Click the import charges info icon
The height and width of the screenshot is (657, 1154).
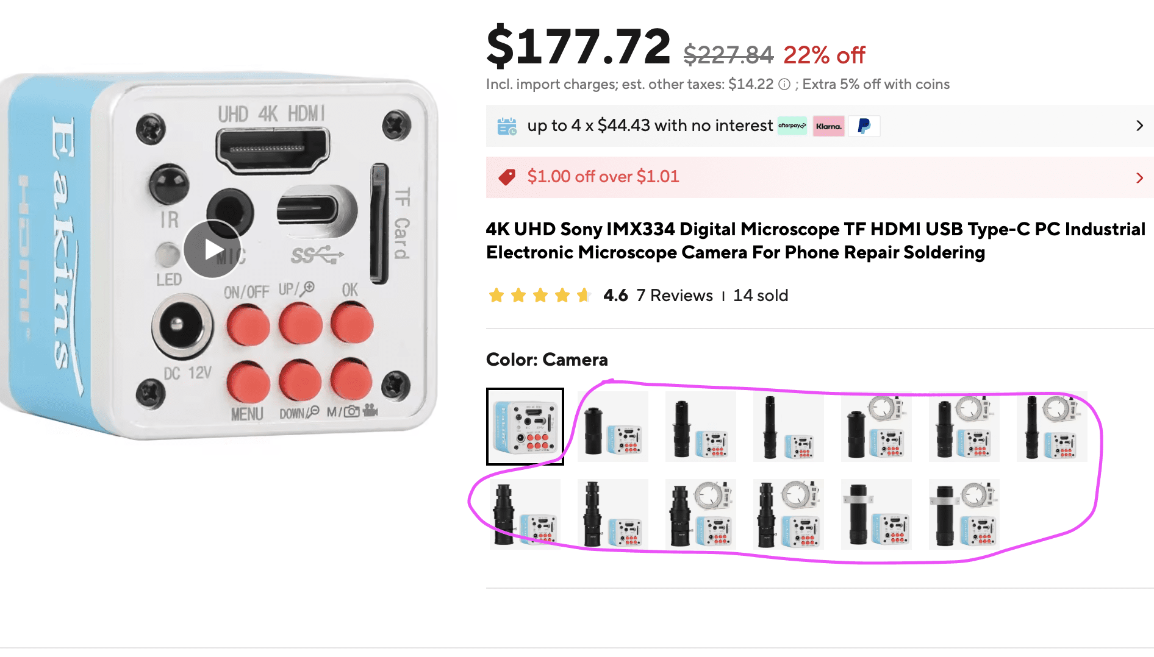pos(784,85)
